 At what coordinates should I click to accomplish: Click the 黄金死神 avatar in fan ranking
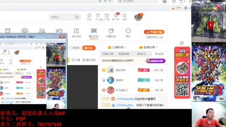coord(111,70)
